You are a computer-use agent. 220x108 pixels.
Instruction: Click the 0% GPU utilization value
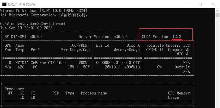pos(159,67)
